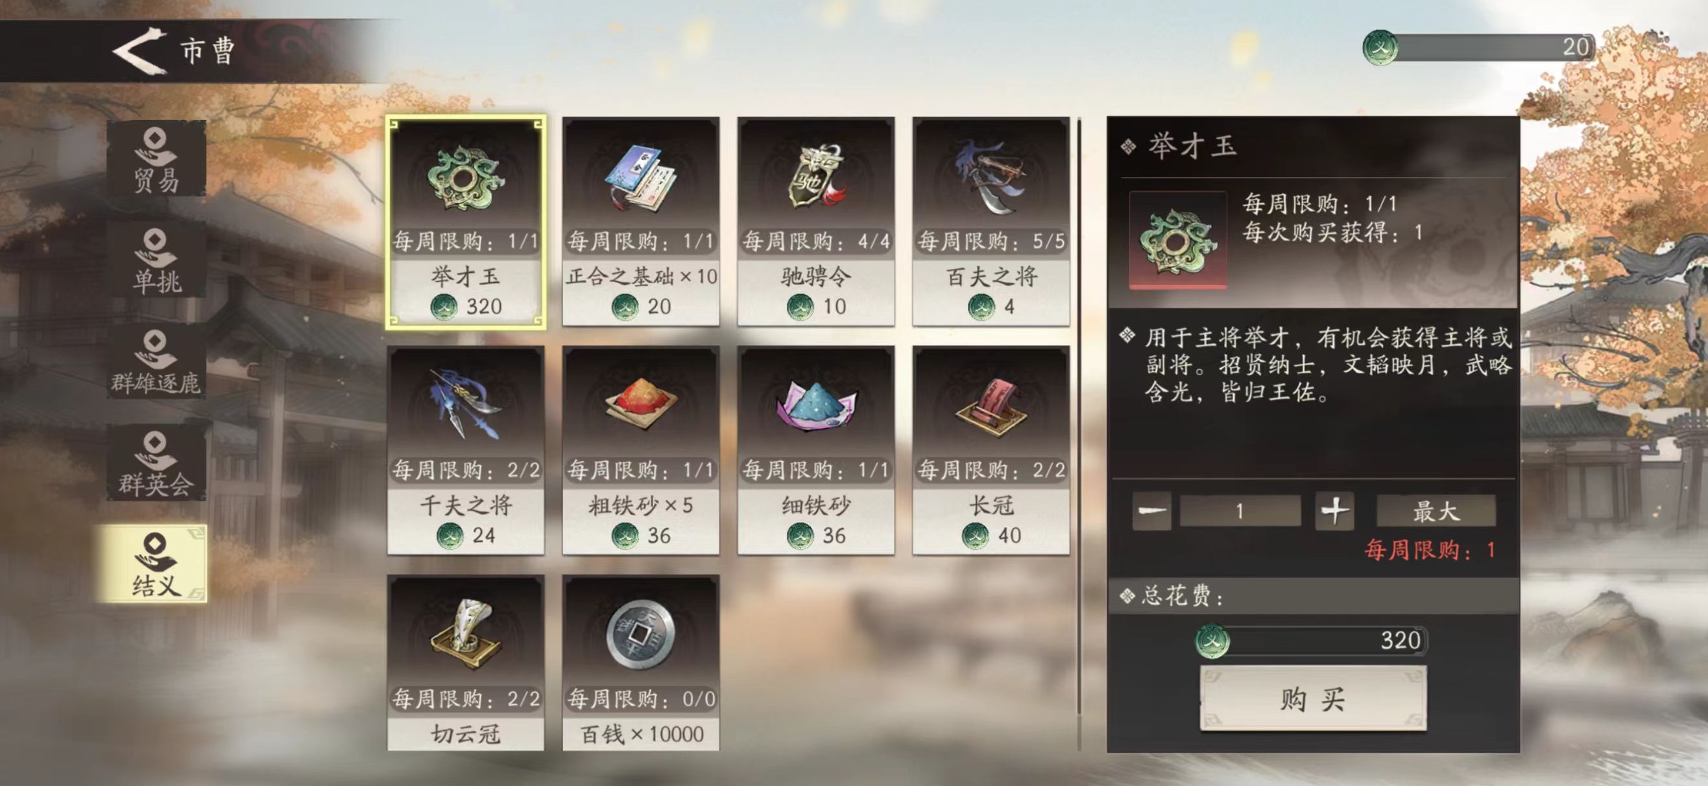Decrease purchase quantity with minus button
Screen dimensions: 1708x786
(x=1151, y=511)
